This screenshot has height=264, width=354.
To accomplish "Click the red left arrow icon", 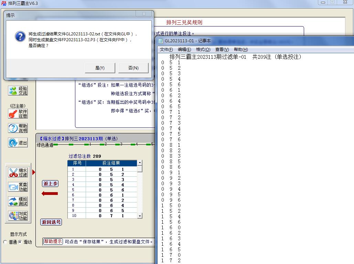I will pyautogui.click(x=50, y=194).
